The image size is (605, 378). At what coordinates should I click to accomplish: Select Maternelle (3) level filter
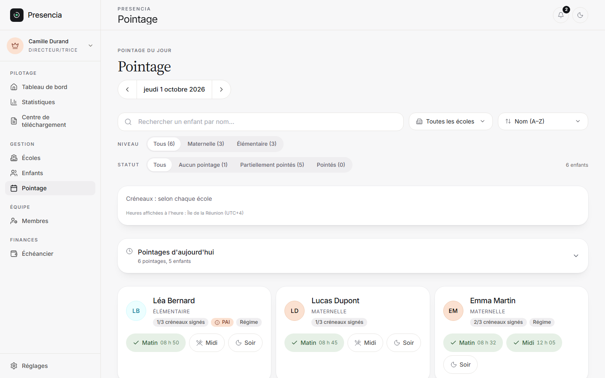tap(206, 144)
